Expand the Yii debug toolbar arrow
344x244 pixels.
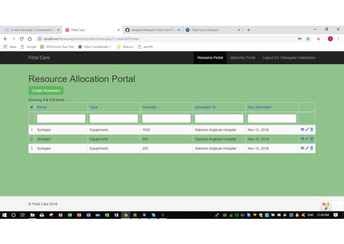coord(338,206)
